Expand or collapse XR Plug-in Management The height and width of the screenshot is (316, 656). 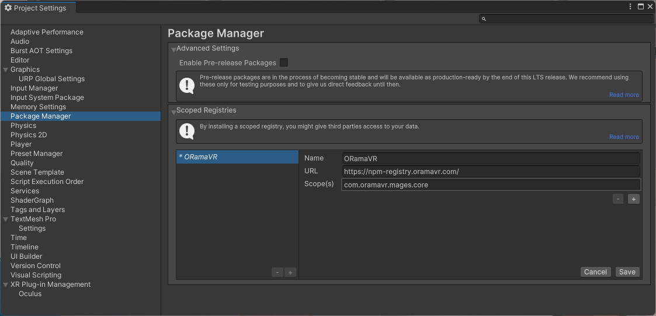[6, 285]
